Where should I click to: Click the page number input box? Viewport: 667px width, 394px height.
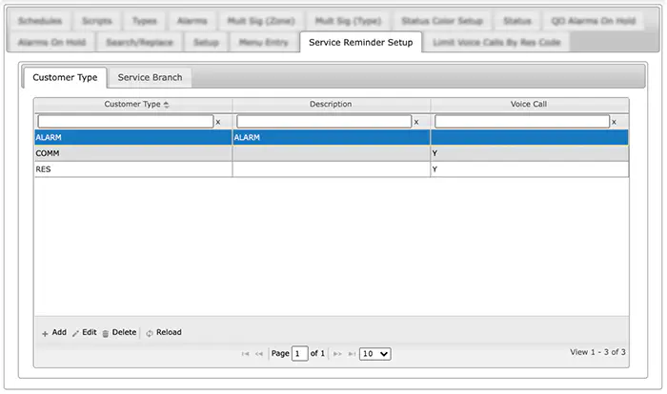(299, 354)
